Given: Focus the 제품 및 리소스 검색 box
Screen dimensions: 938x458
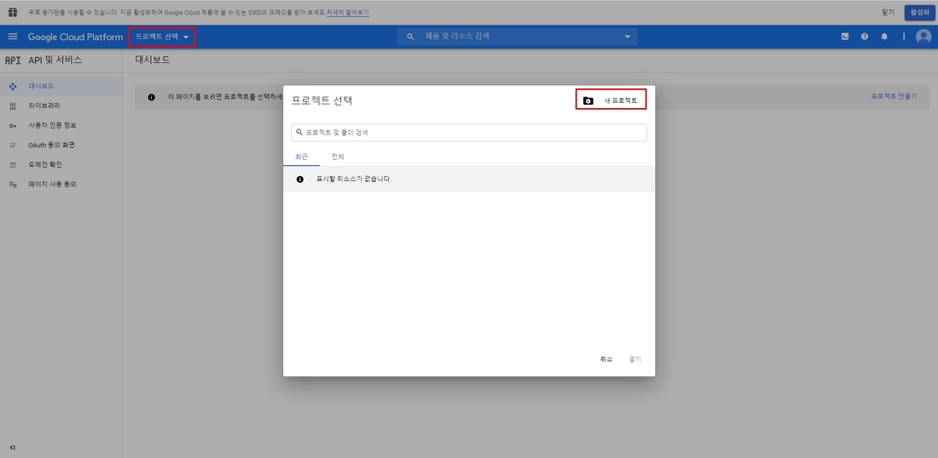Looking at the screenshot, I should coord(518,37).
